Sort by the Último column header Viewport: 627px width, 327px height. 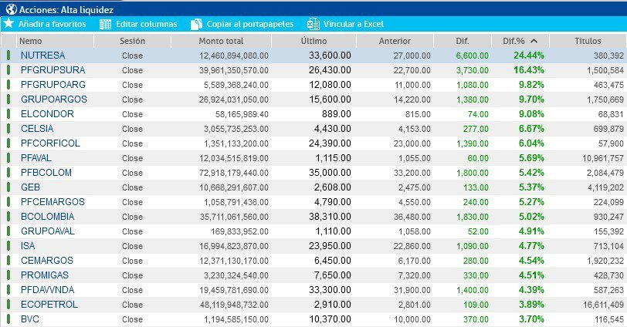click(314, 41)
